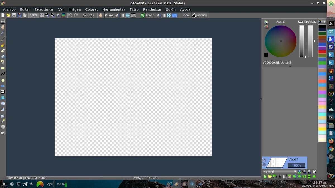Open the volume control in the system tray
Image resolution: width=335 pixels, height=188 pixels.
point(12,184)
